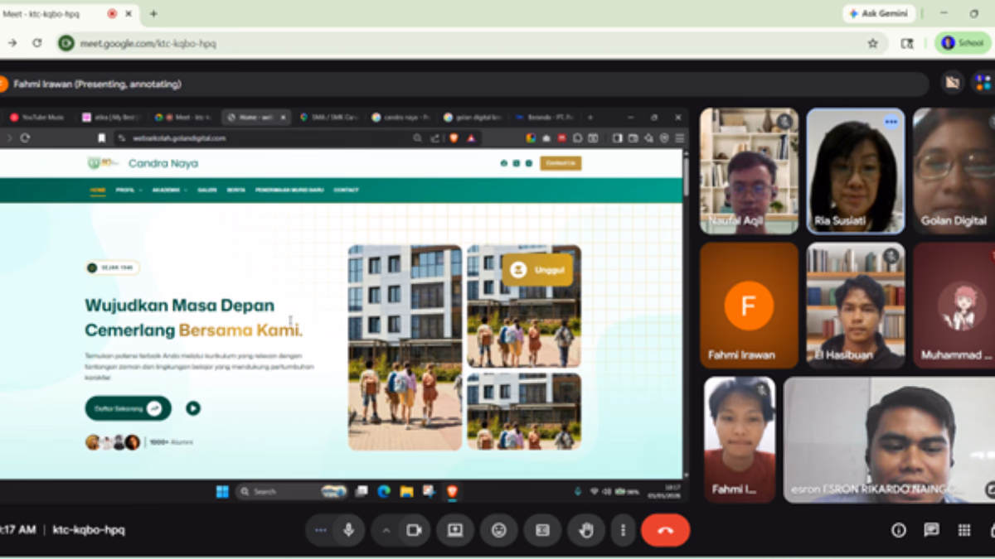Click PENERIMAAN MURID BARU menu item

point(290,190)
